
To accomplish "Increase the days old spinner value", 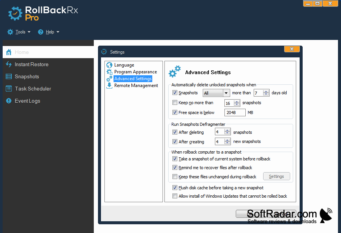I will coord(266,91).
